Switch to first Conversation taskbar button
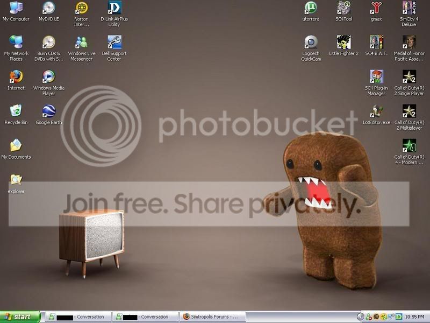The image size is (430, 323). coord(78,317)
